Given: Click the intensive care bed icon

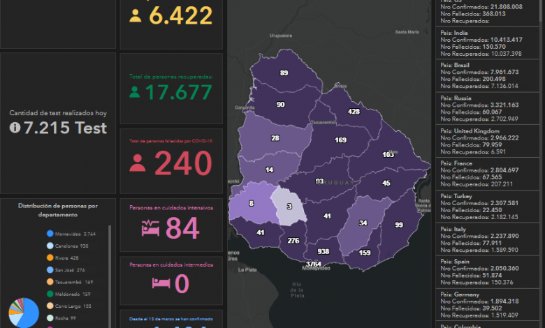Looking at the screenshot, I should tap(150, 228).
